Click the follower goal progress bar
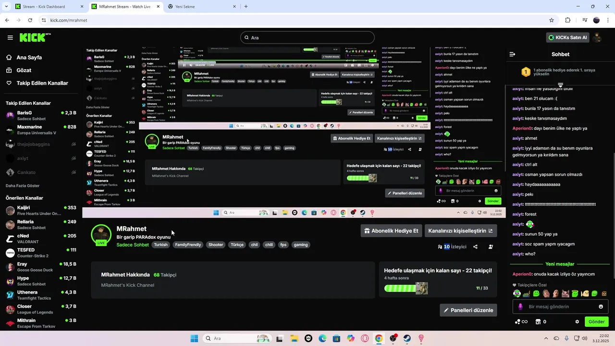This screenshot has width=615, height=346. [x=406, y=288]
